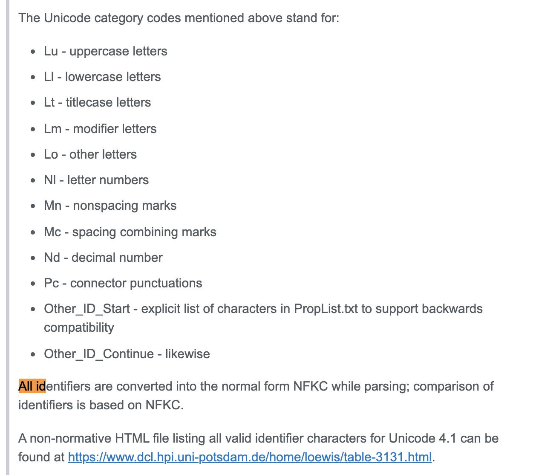The image size is (536, 475).
Task: Click the "Unicode 4.1" text in last paragraph
Action: click(x=416, y=438)
